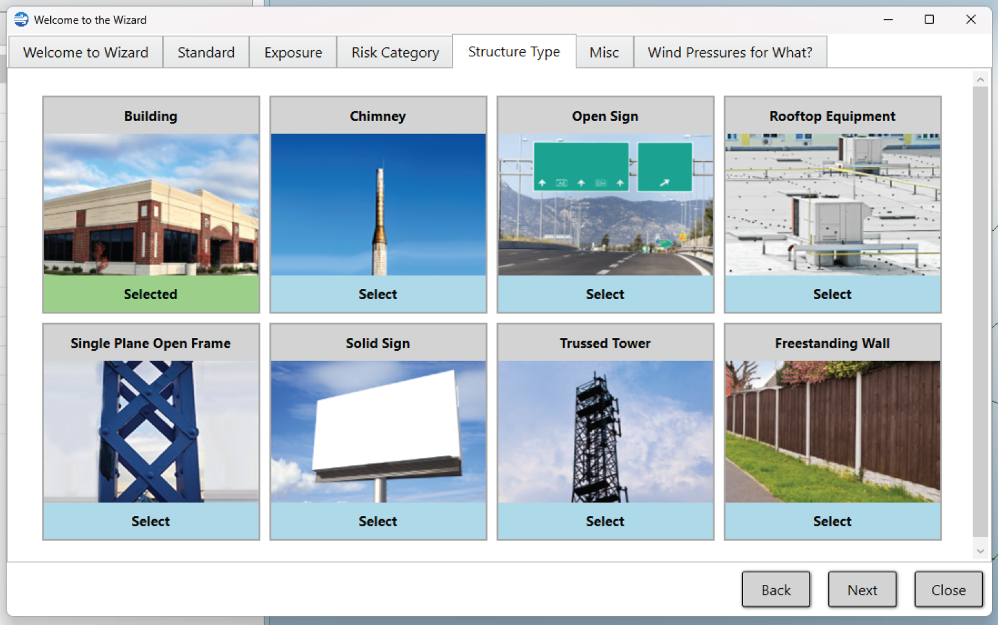The height and width of the screenshot is (625, 998).
Task: Click the Trussed Tower thumbnail image
Action: pos(605,431)
